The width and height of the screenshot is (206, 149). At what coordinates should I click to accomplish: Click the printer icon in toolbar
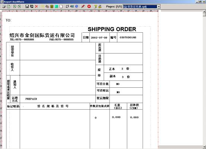coord(4,6)
